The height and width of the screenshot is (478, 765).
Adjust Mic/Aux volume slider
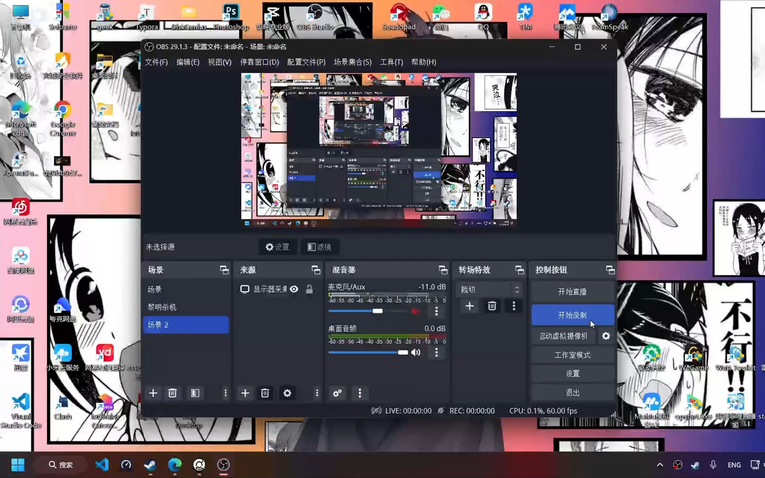368,311
